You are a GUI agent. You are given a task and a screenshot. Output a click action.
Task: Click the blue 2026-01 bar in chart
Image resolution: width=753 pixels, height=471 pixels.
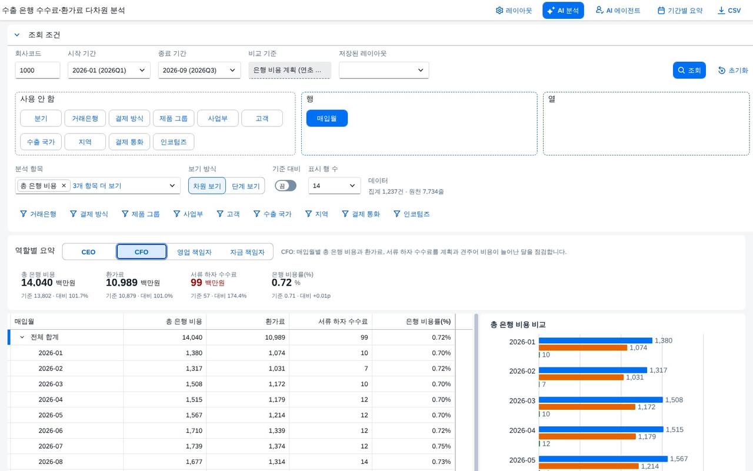(x=595, y=340)
